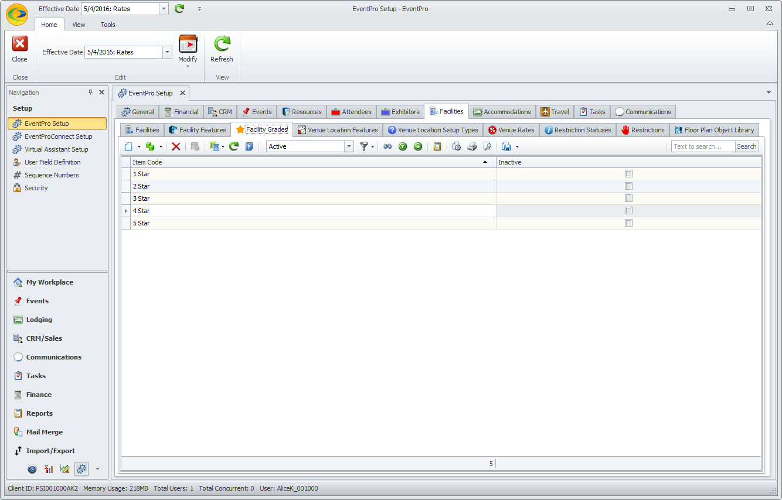Click the binoculars find toolbar icon
Image resolution: width=782 pixels, height=500 pixels.
[387, 146]
